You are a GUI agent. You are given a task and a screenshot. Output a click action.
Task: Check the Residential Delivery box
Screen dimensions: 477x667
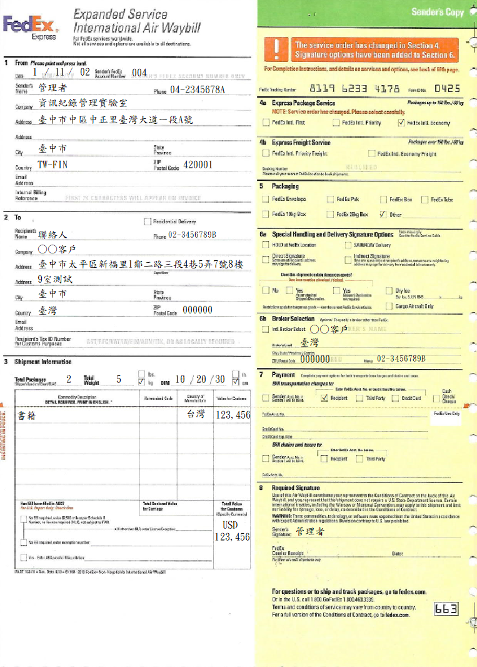[x=148, y=221]
